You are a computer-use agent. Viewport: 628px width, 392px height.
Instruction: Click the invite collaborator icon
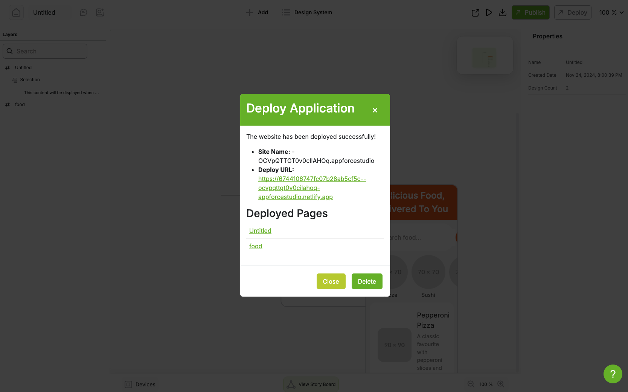click(100, 12)
